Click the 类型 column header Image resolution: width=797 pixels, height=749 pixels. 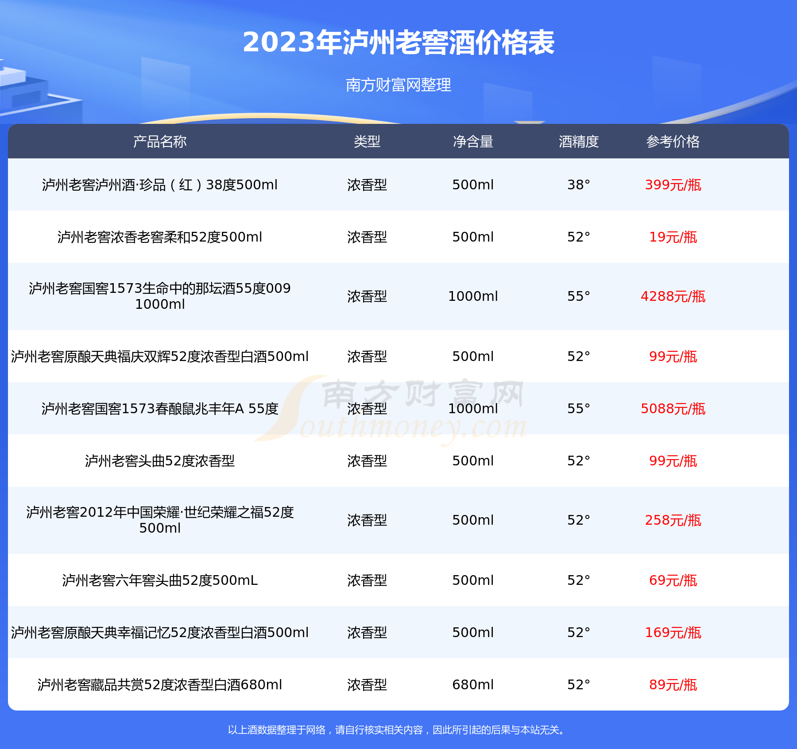367,142
